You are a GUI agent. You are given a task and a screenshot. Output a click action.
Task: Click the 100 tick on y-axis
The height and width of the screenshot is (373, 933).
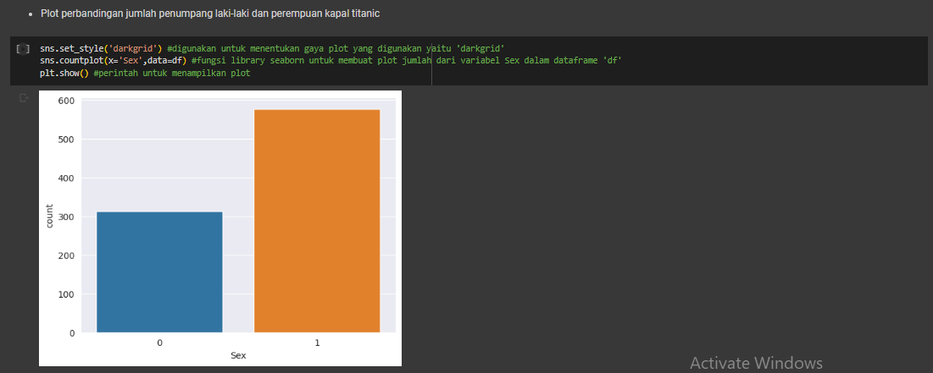coord(66,294)
